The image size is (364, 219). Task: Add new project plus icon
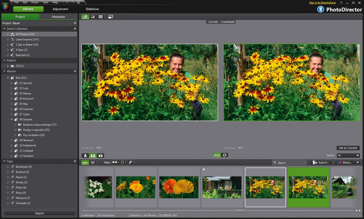click(x=75, y=23)
